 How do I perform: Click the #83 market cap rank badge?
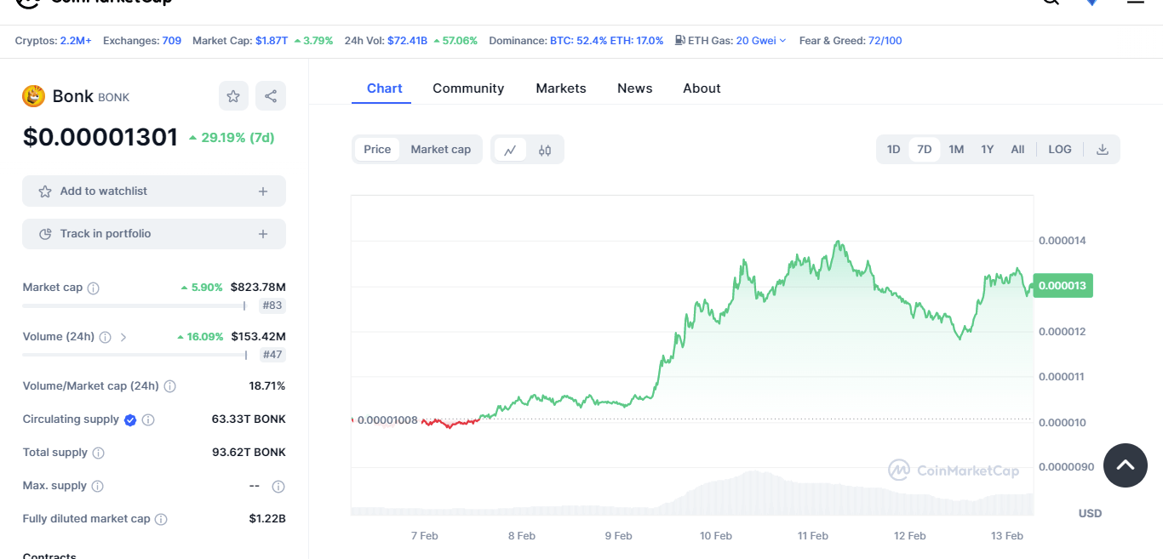click(x=272, y=305)
